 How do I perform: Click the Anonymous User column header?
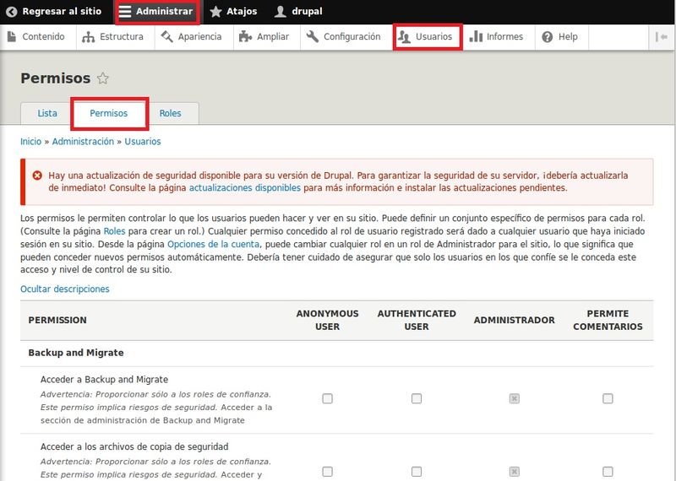(327, 320)
